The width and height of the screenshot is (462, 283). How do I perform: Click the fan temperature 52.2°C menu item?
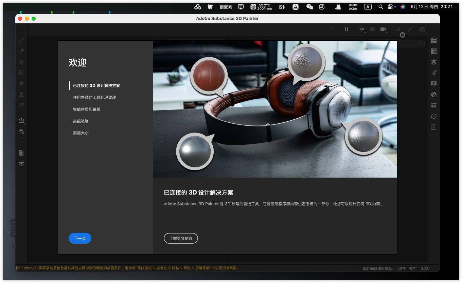(261, 7)
